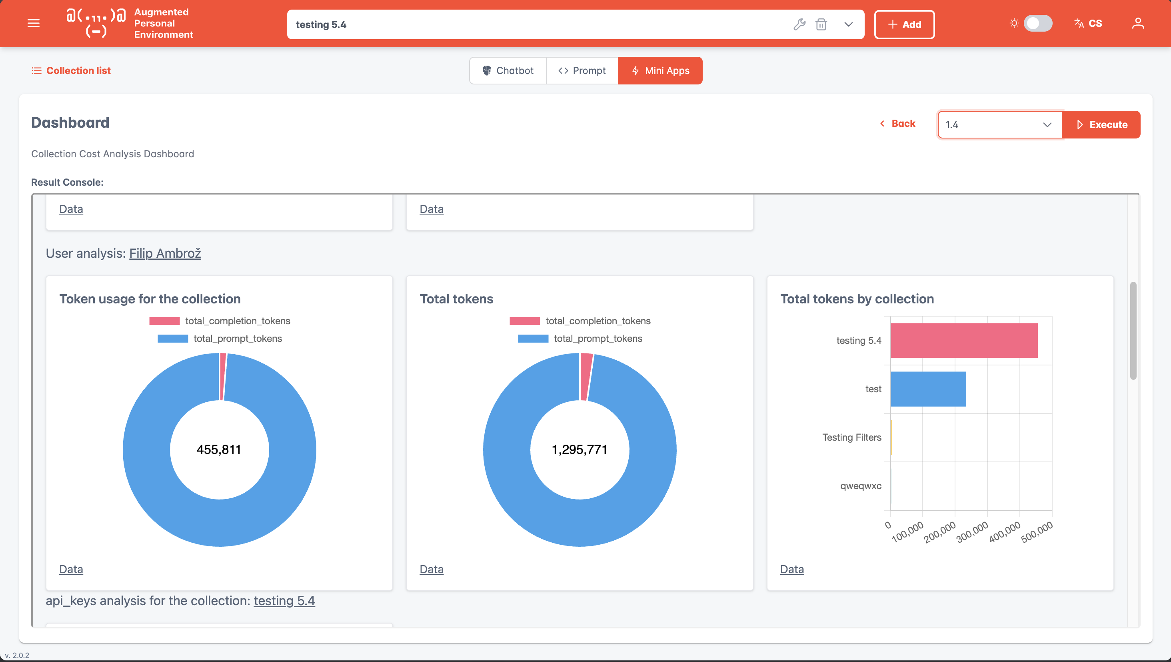Expand the testing 5.4 collection dropdown
Viewport: 1171px width, 662px height.
pos(848,24)
